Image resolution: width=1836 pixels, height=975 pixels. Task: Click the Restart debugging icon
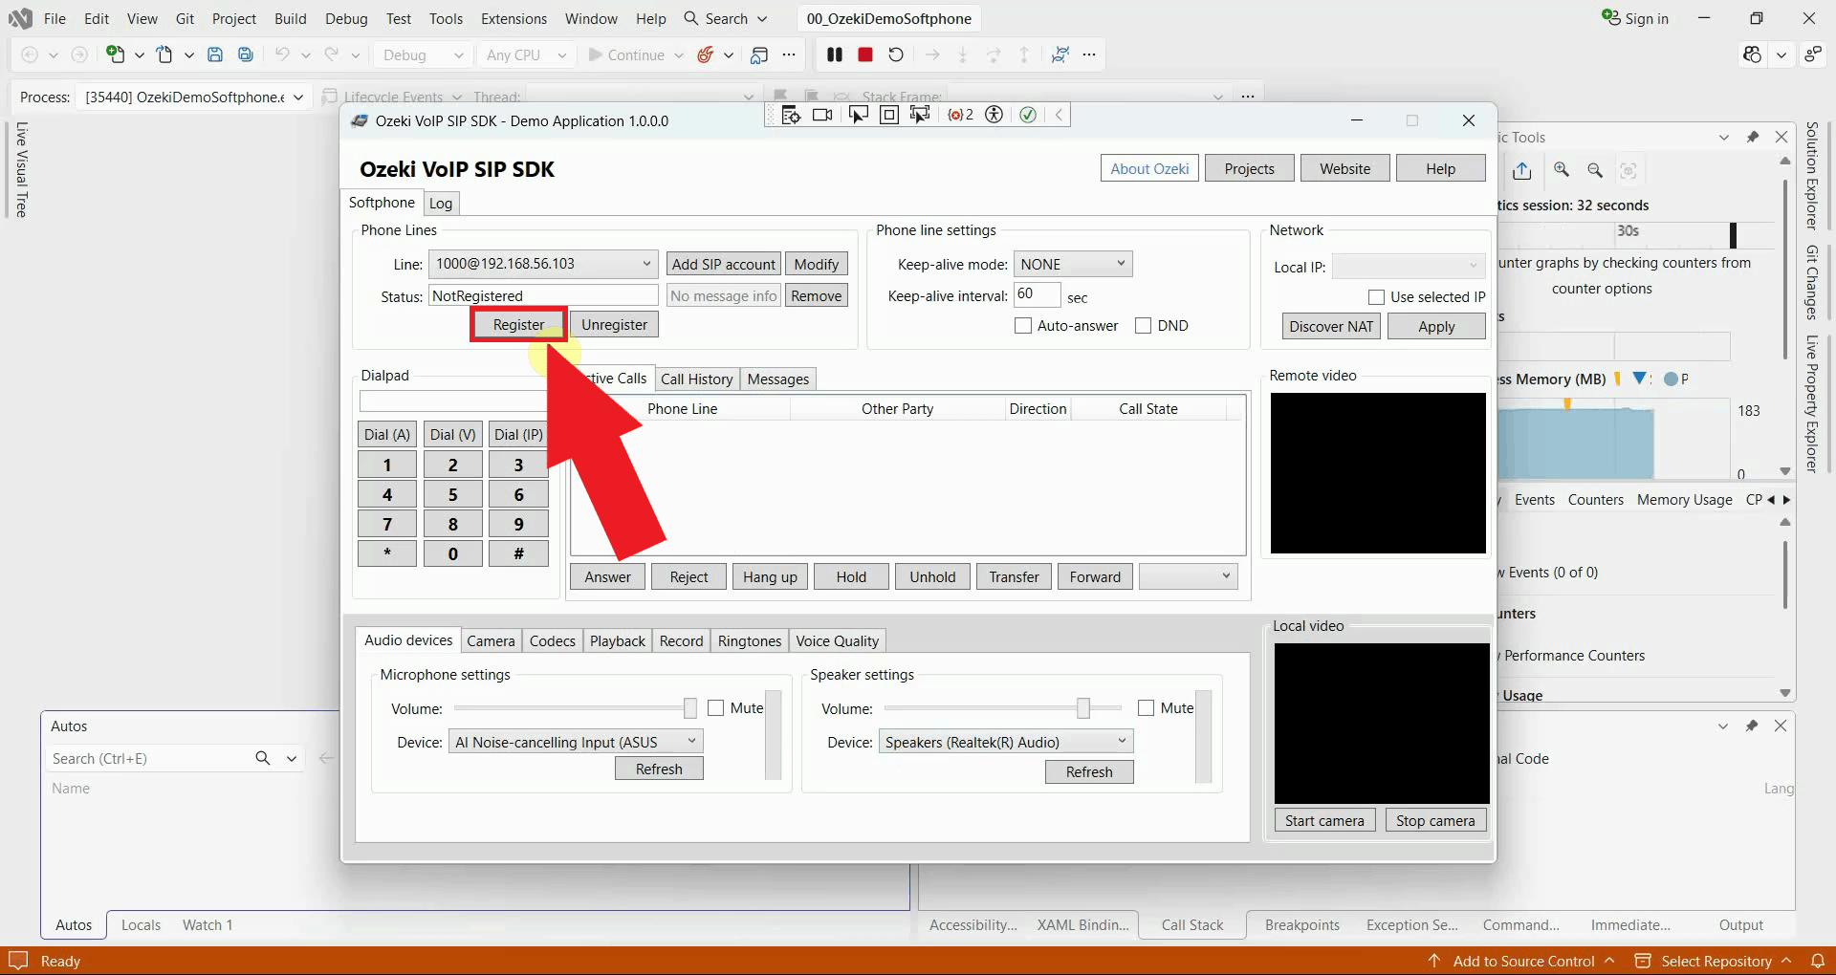click(x=896, y=54)
